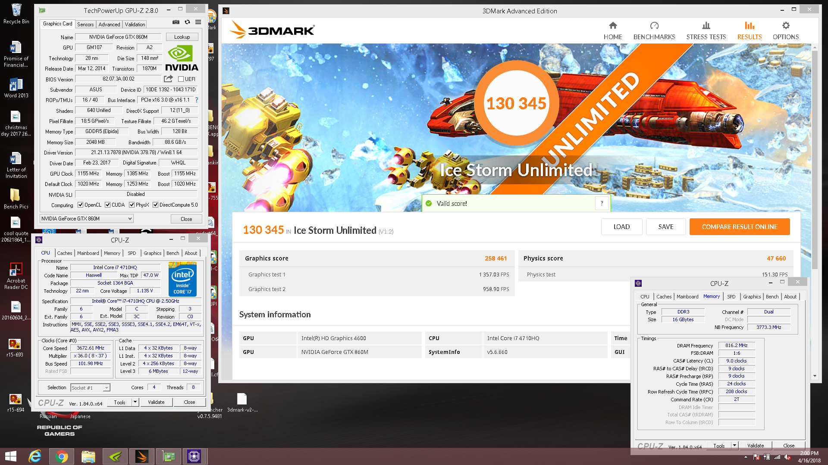Screen dimensions: 828x465
Task: Click the 3DMark scrollbar down arrow
Action: (815, 376)
